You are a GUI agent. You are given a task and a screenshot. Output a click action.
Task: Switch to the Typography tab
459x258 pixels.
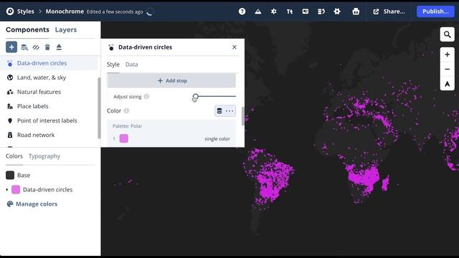tap(44, 156)
